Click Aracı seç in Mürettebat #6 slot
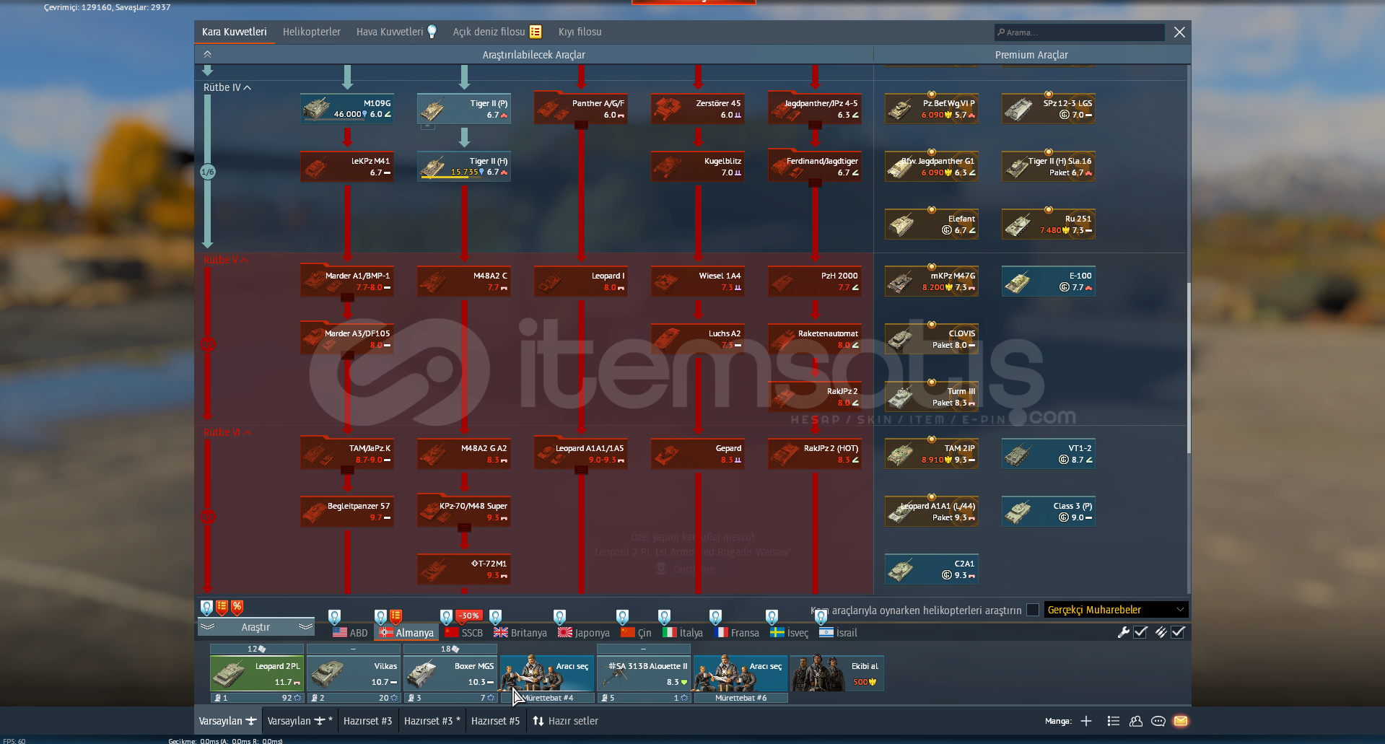The image size is (1385, 744). [x=740, y=673]
